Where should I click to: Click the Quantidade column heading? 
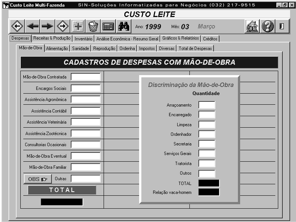pyautogui.click(x=206, y=93)
